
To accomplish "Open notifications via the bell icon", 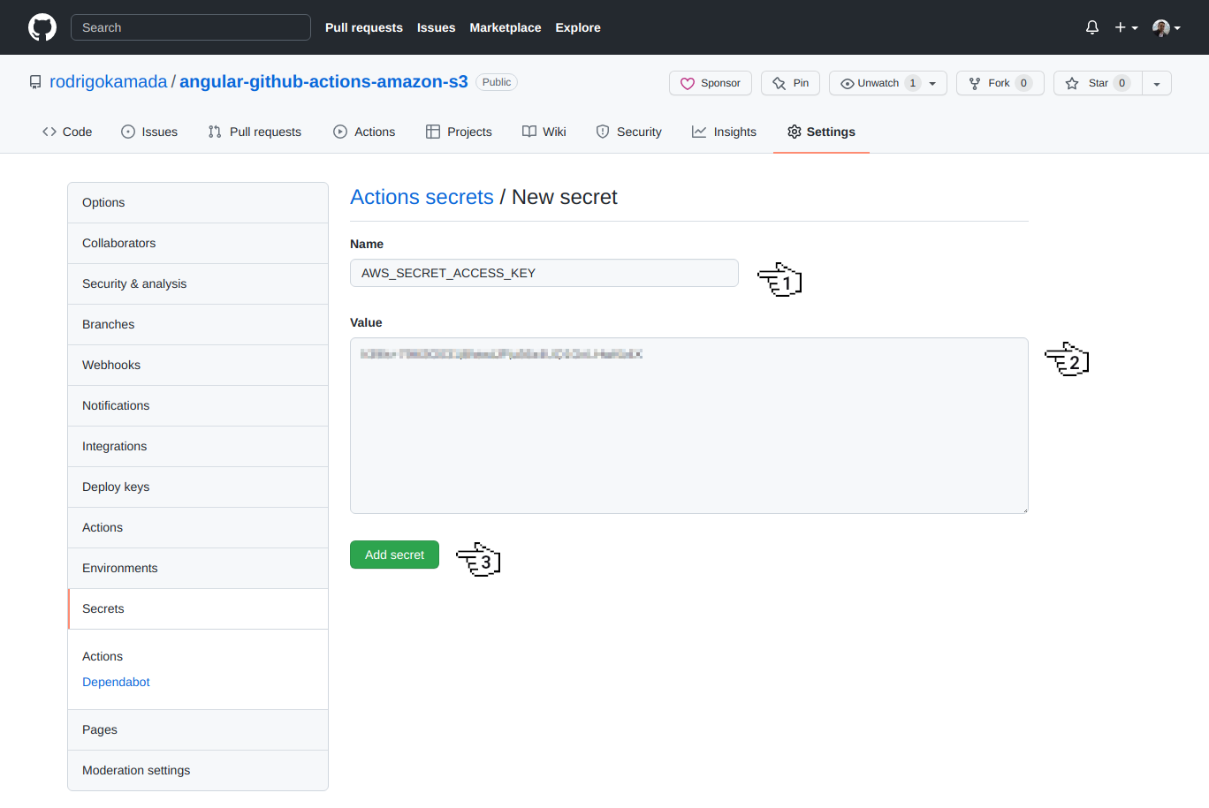I will [1091, 27].
